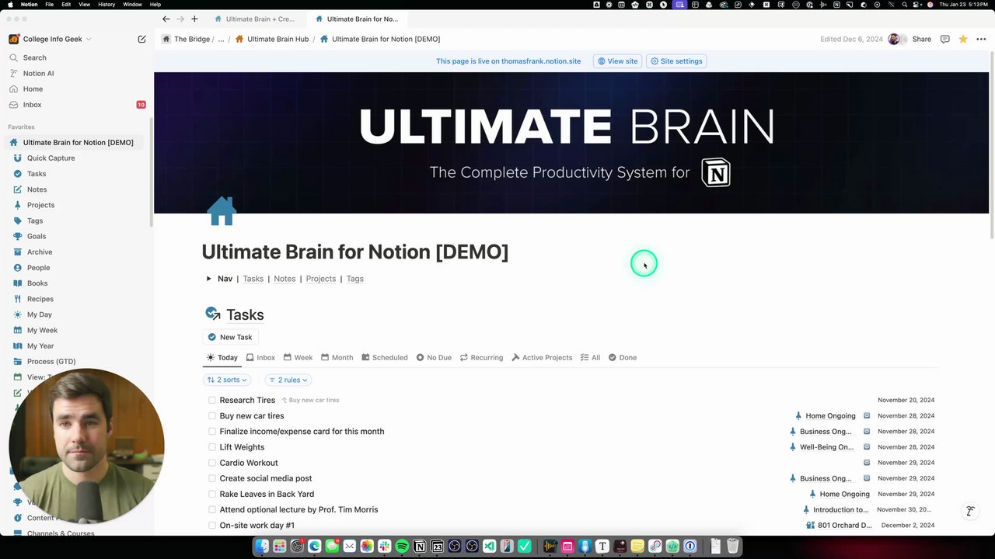
Task: Open the History menu in the menu bar
Action: tap(106, 5)
